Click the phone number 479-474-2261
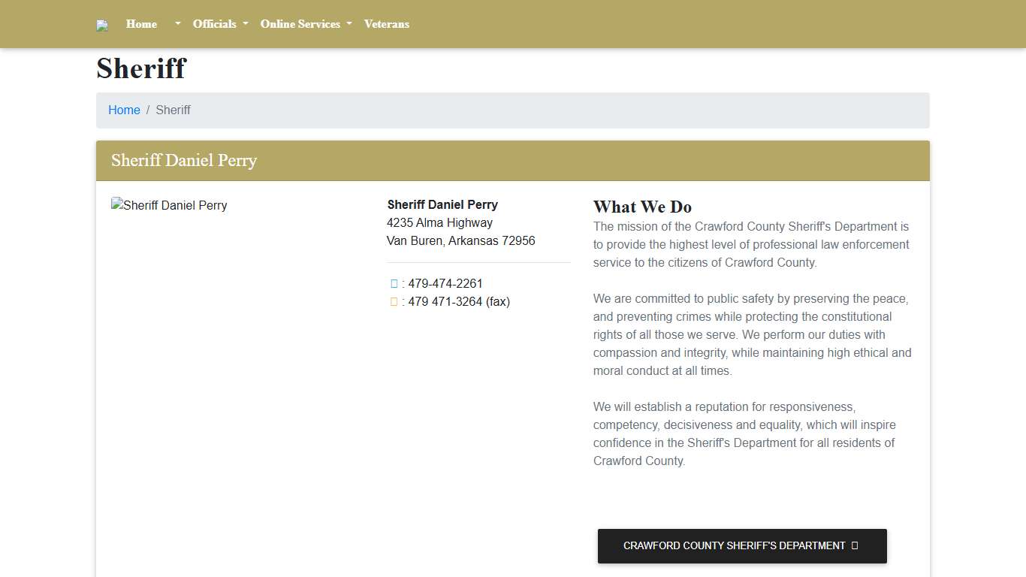 (445, 284)
